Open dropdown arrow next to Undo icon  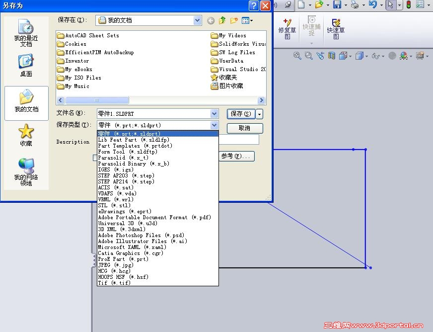[382, 5]
